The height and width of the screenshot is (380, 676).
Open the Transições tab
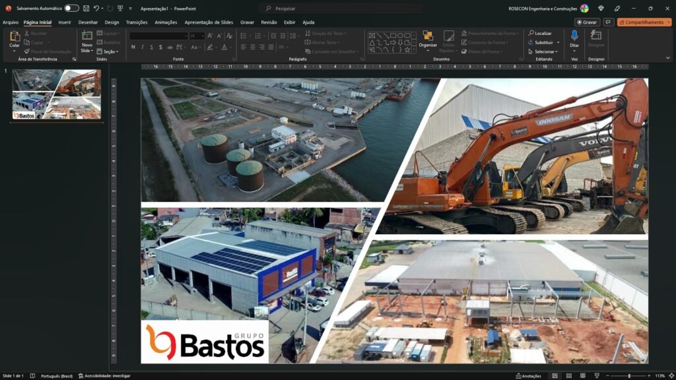(x=137, y=22)
